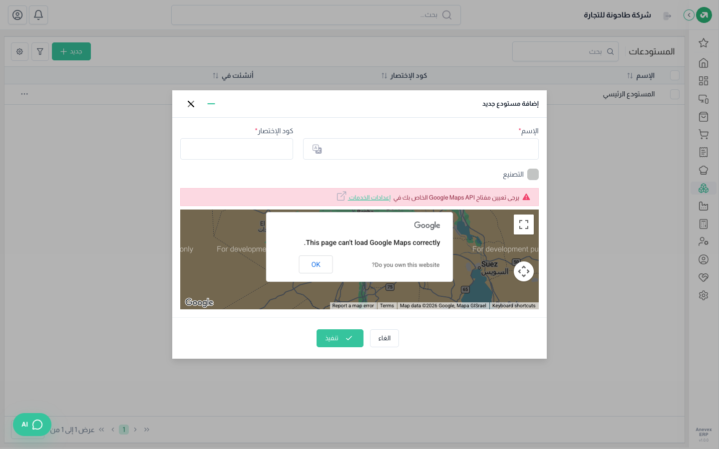
Task: Focus the warehouses بحث search field
Action: coord(565,51)
